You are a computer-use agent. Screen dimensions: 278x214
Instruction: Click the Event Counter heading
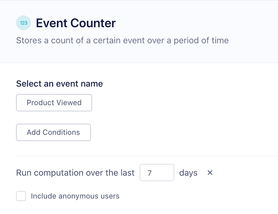pos(75,23)
